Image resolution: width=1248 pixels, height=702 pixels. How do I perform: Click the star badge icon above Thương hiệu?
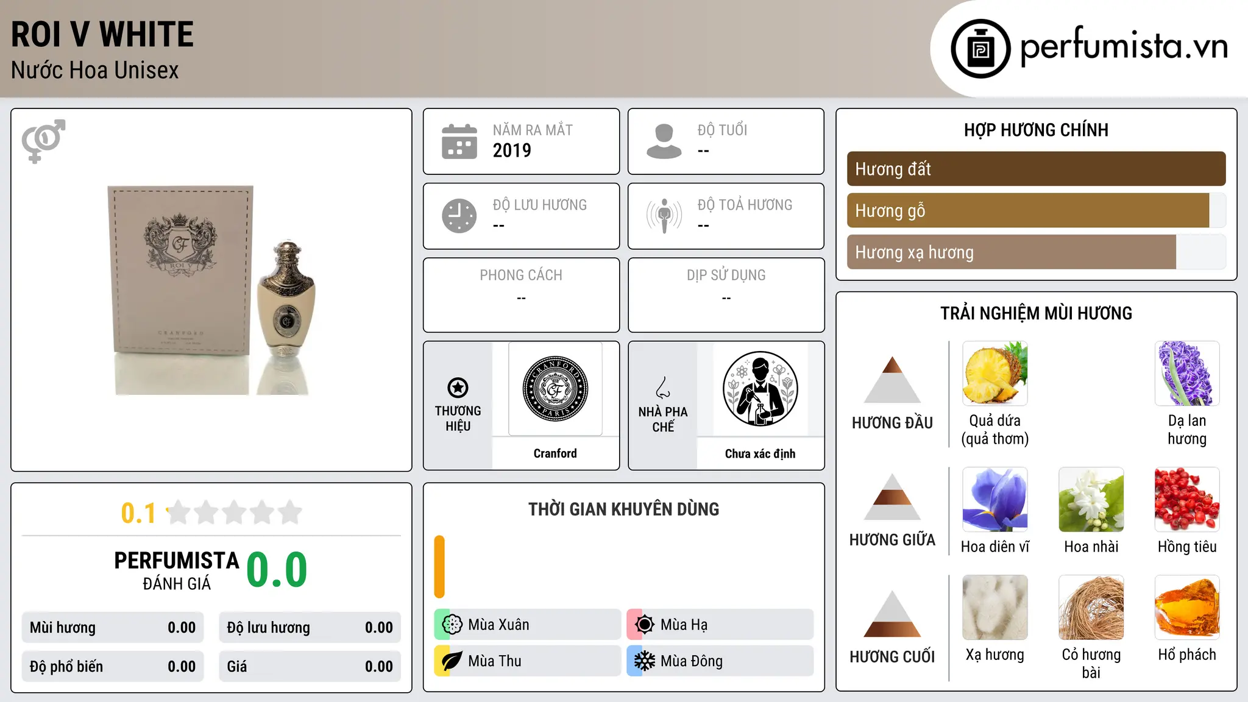(458, 388)
